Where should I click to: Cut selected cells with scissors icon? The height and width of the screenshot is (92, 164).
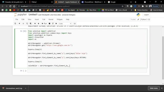click(23, 24)
